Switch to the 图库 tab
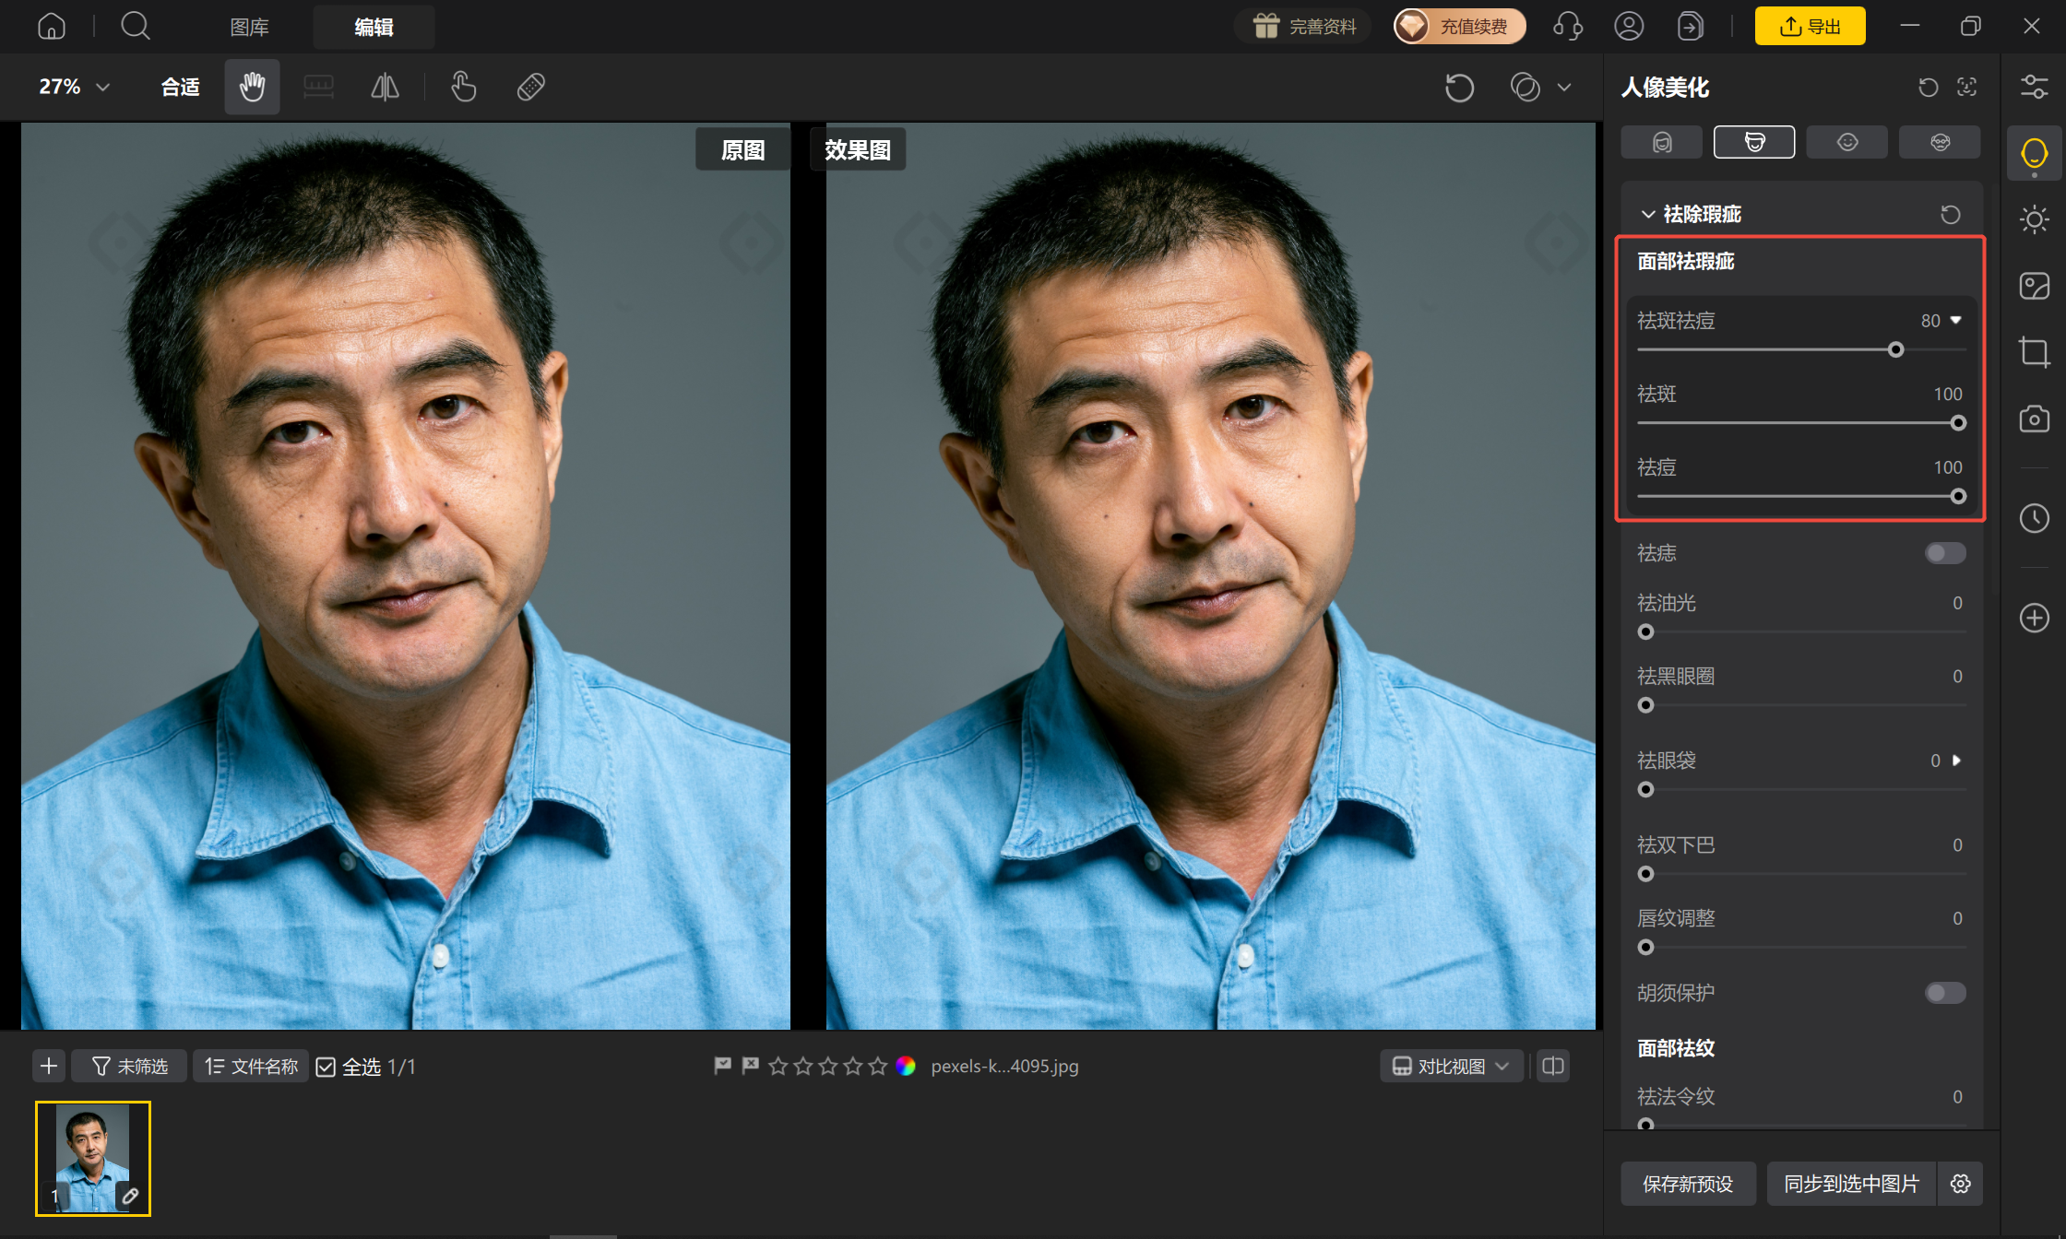 click(x=249, y=28)
